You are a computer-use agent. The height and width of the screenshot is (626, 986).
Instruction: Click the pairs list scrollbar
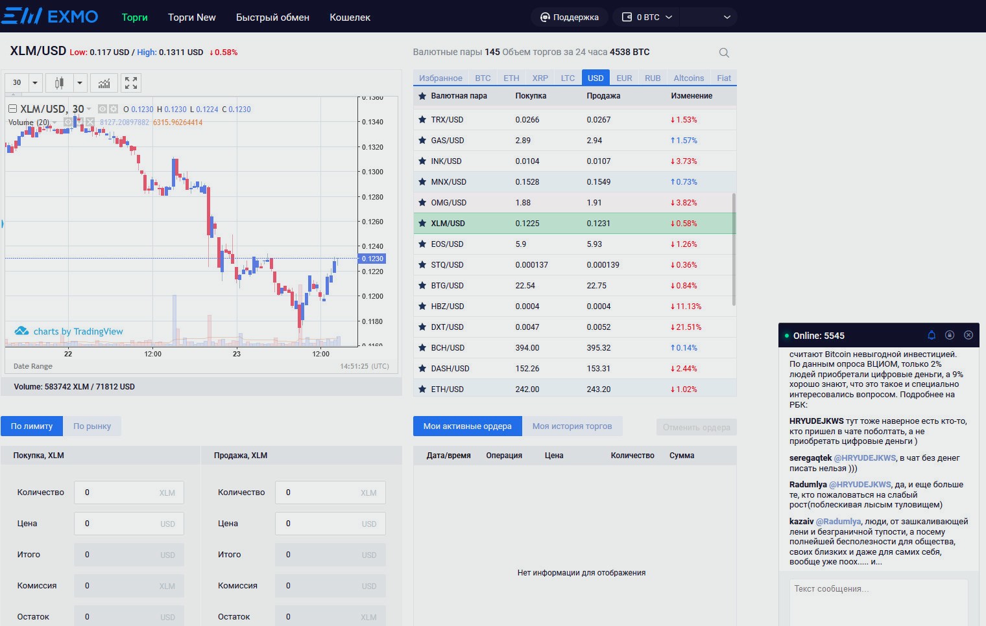tap(734, 249)
